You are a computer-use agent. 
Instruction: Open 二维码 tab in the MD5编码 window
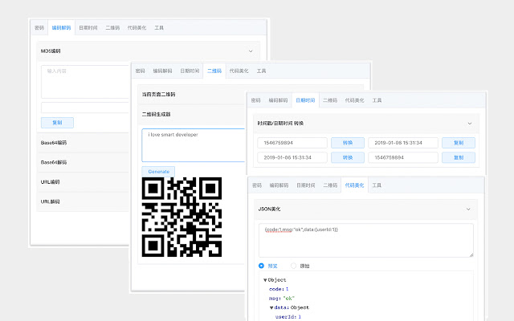tap(112, 28)
